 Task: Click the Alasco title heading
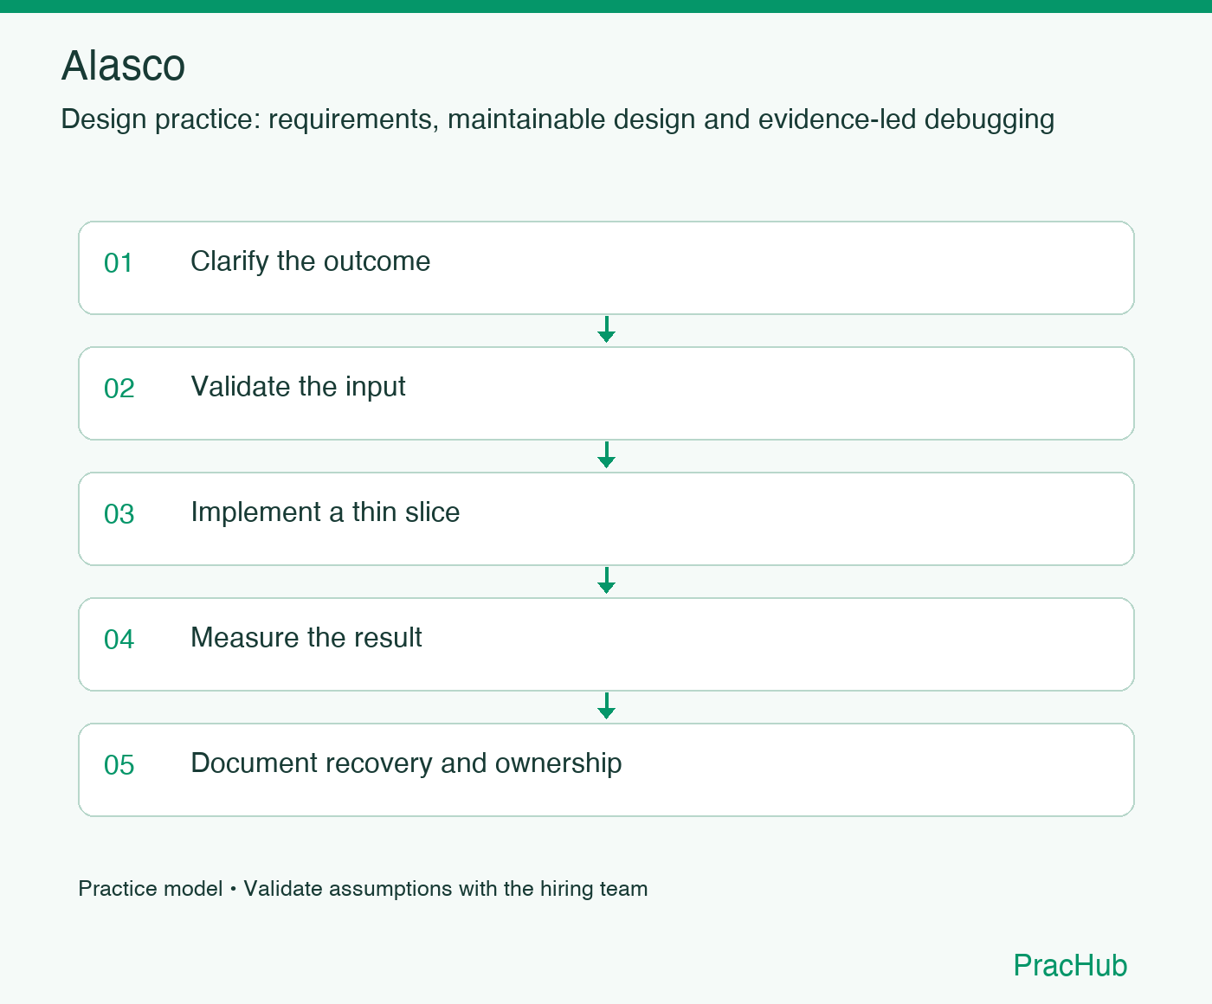click(123, 66)
